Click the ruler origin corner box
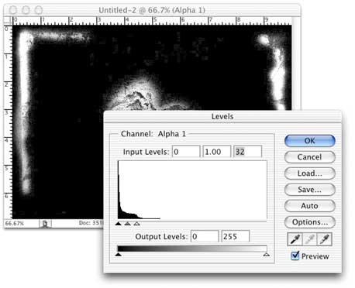The width and height of the screenshot is (355, 288). [8, 21]
